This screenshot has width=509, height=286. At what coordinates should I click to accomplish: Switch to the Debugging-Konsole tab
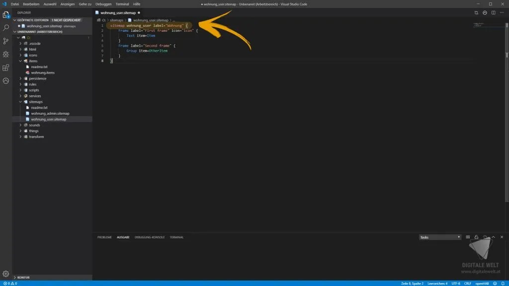(x=149, y=237)
